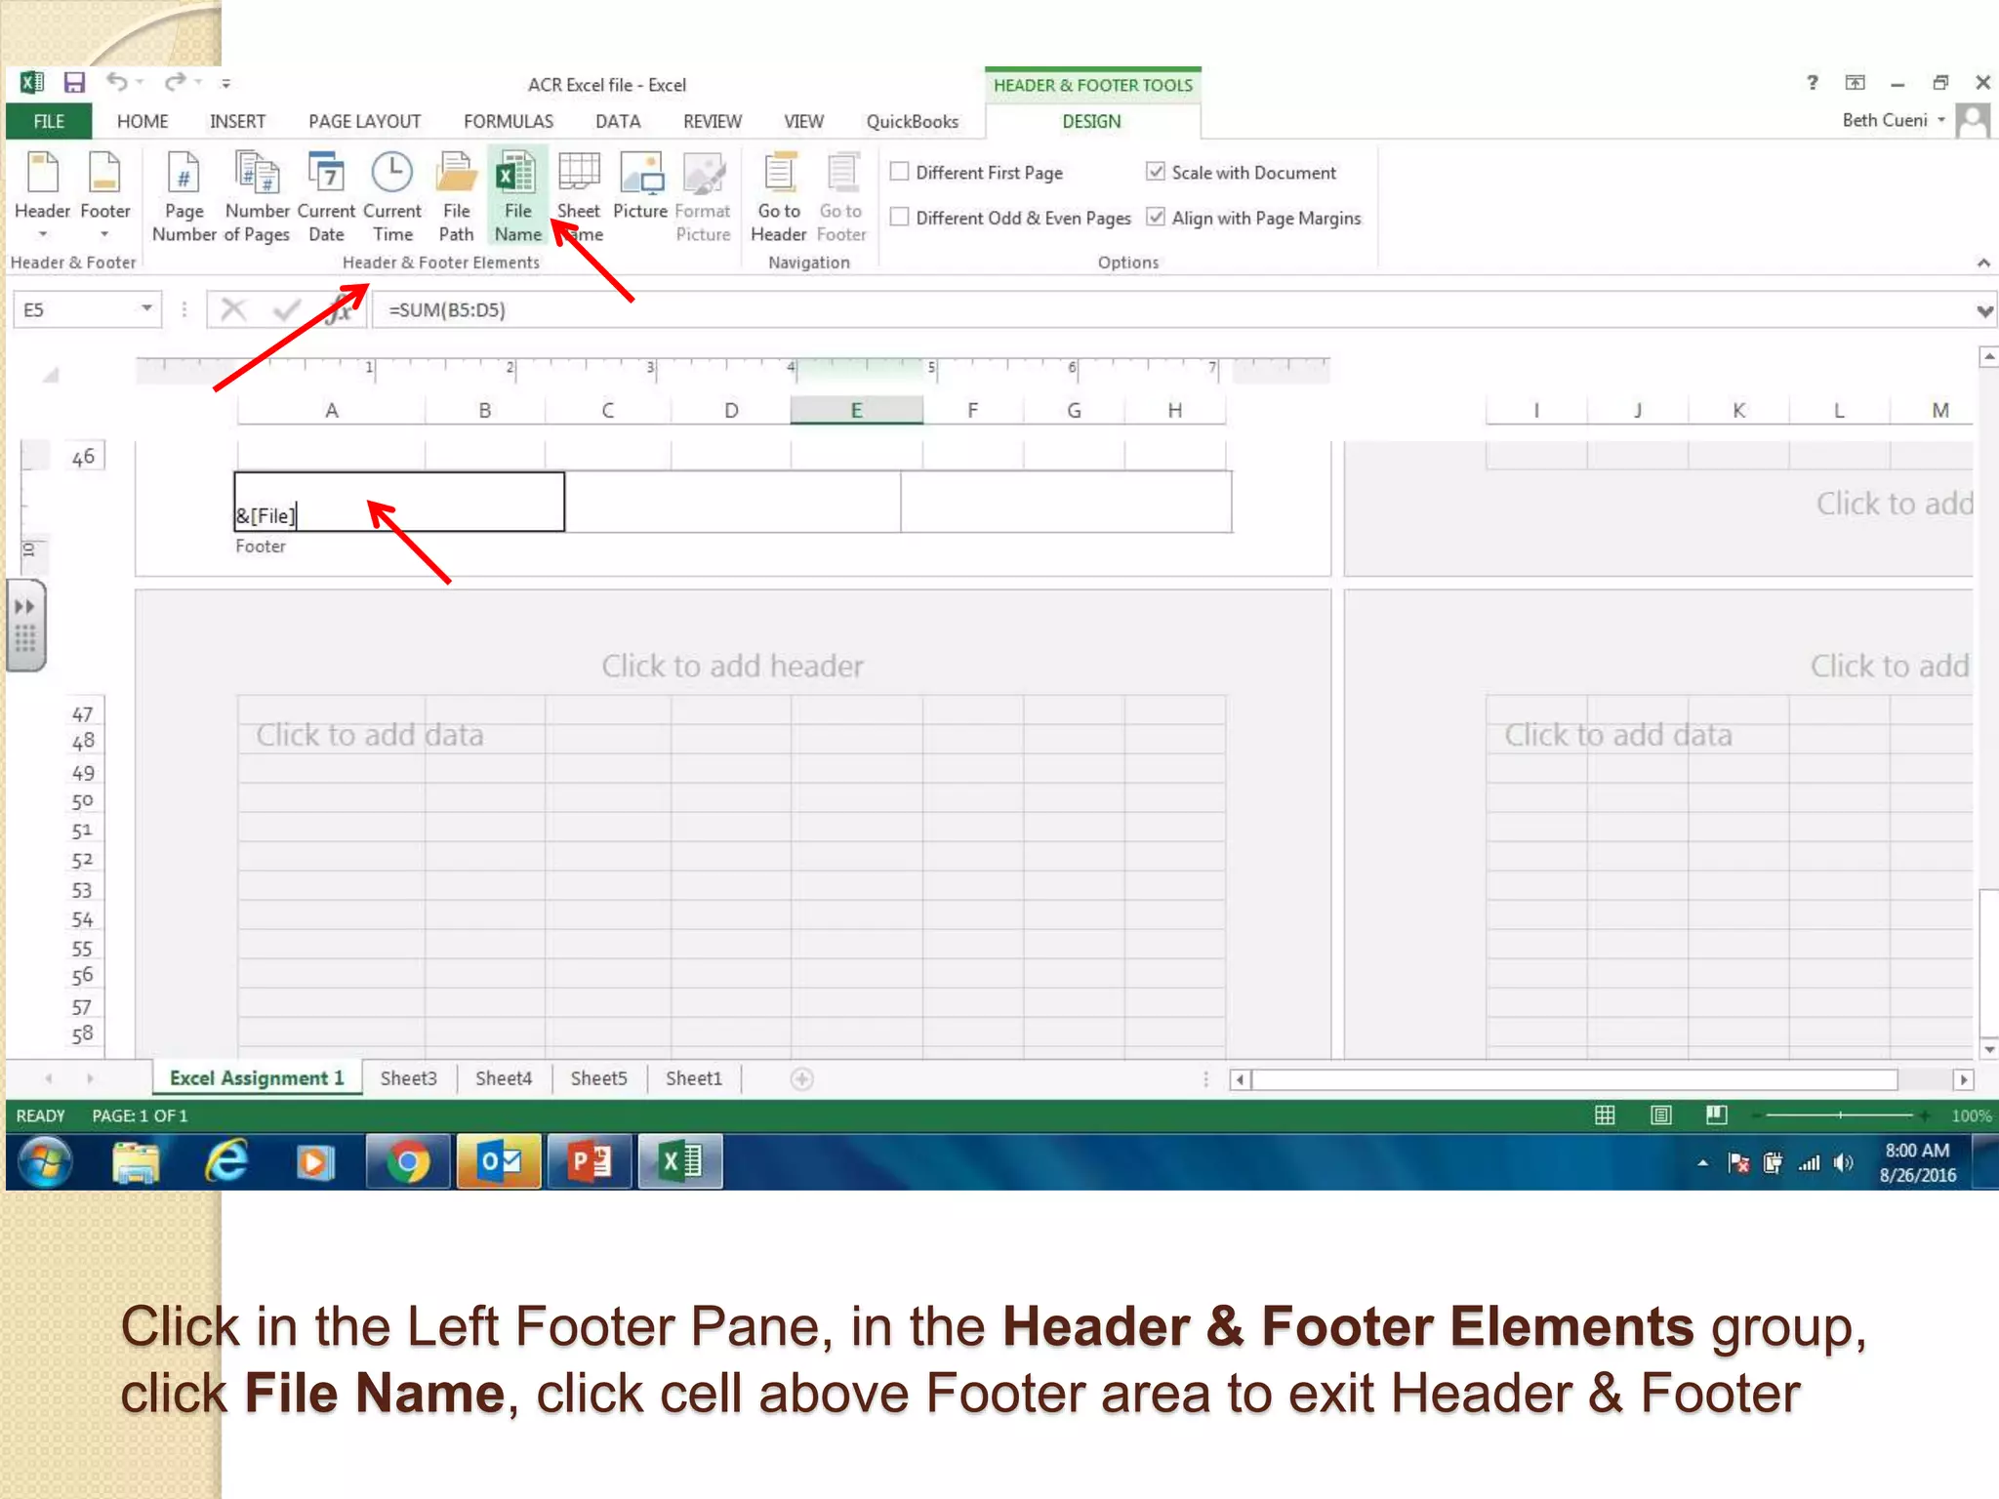Open Internet Explorer from the taskbar
This screenshot has height=1499, width=1999.
click(226, 1162)
